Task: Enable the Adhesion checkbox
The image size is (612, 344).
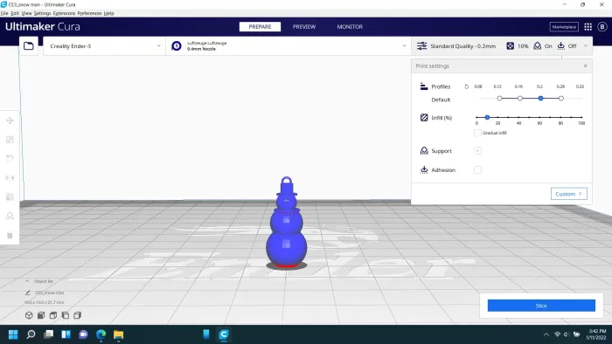Action: coord(477,170)
